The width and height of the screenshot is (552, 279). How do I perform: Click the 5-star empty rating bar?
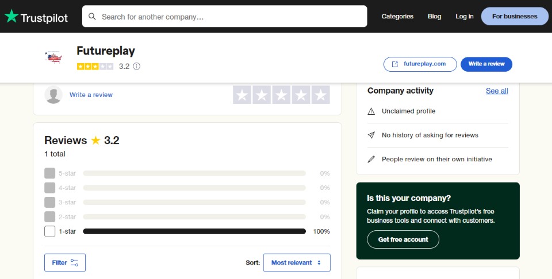tap(194, 173)
